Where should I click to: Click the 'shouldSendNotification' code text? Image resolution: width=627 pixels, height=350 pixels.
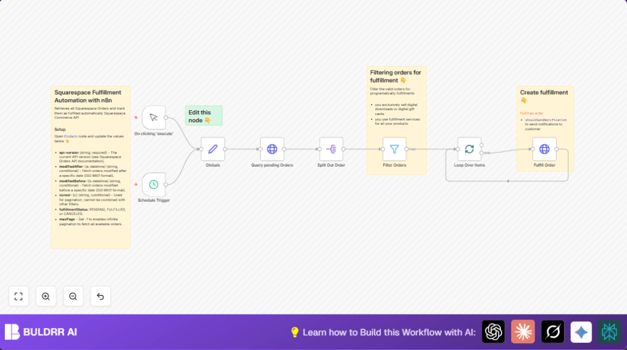pos(546,120)
